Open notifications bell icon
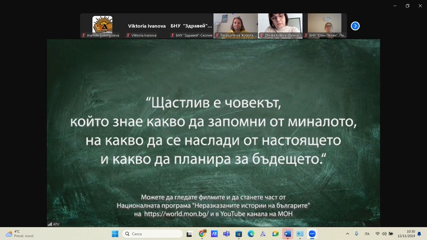This screenshot has width=427, height=240. (419, 234)
